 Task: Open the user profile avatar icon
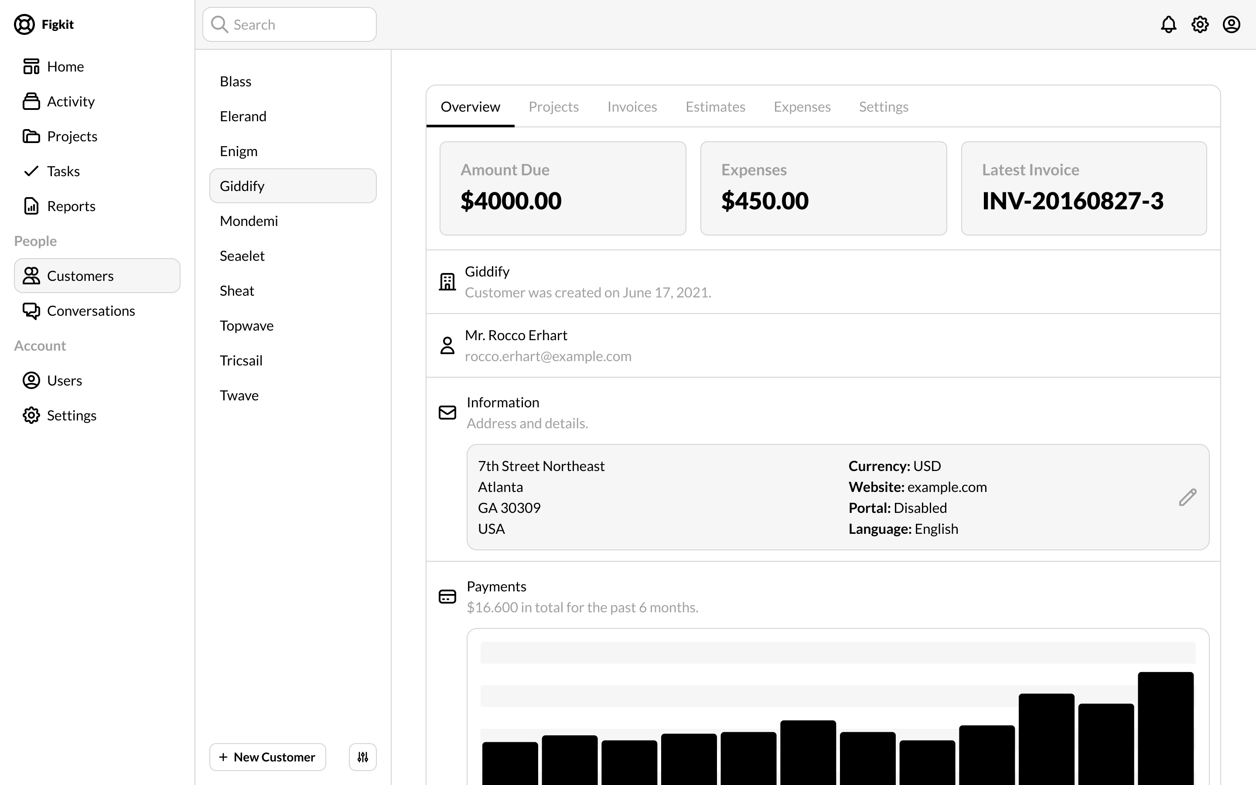point(1231,24)
